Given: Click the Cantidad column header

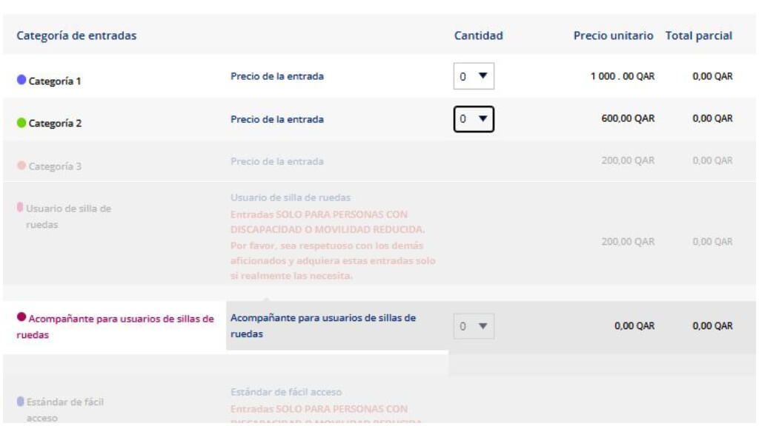Looking at the screenshot, I should (477, 35).
